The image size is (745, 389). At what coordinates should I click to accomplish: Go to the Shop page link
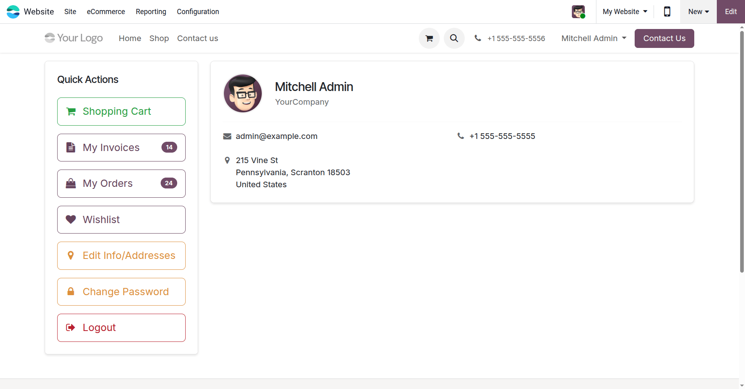click(159, 38)
